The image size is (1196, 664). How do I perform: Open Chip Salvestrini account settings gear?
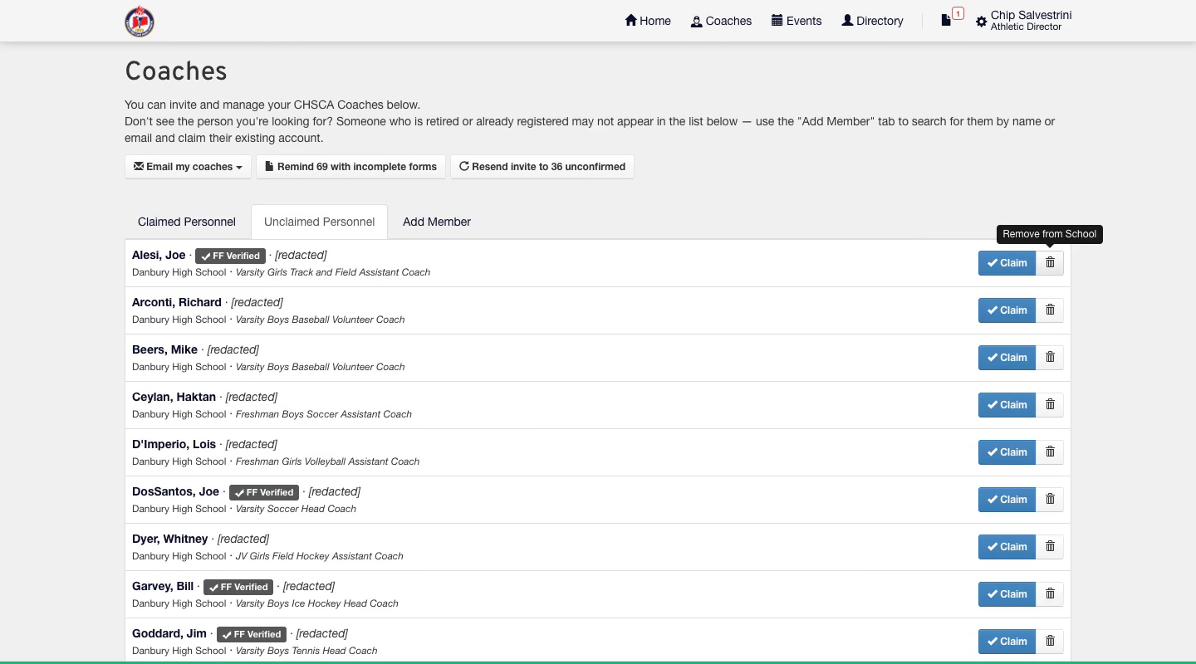(x=982, y=22)
